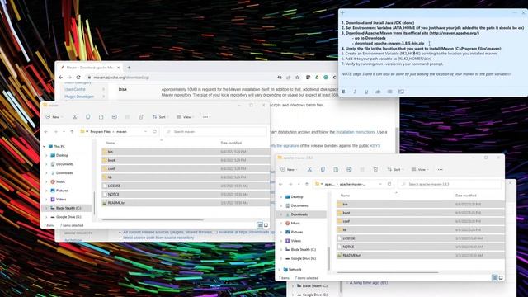Select README.txt in maven window
Viewport: 528px width, 297px height.
186,203
